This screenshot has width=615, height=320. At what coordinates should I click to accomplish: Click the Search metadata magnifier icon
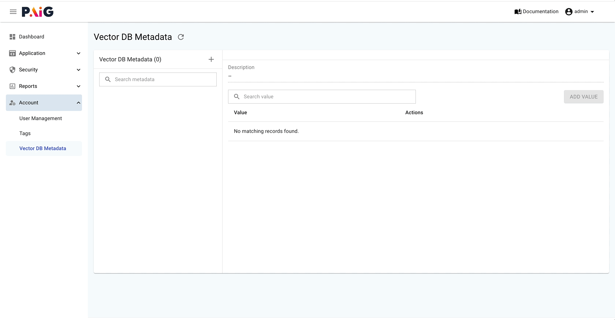[x=108, y=79]
